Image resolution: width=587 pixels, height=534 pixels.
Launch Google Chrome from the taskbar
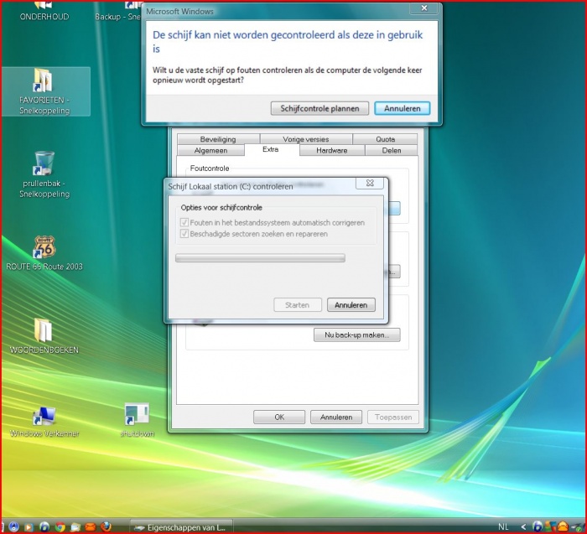point(60,527)
